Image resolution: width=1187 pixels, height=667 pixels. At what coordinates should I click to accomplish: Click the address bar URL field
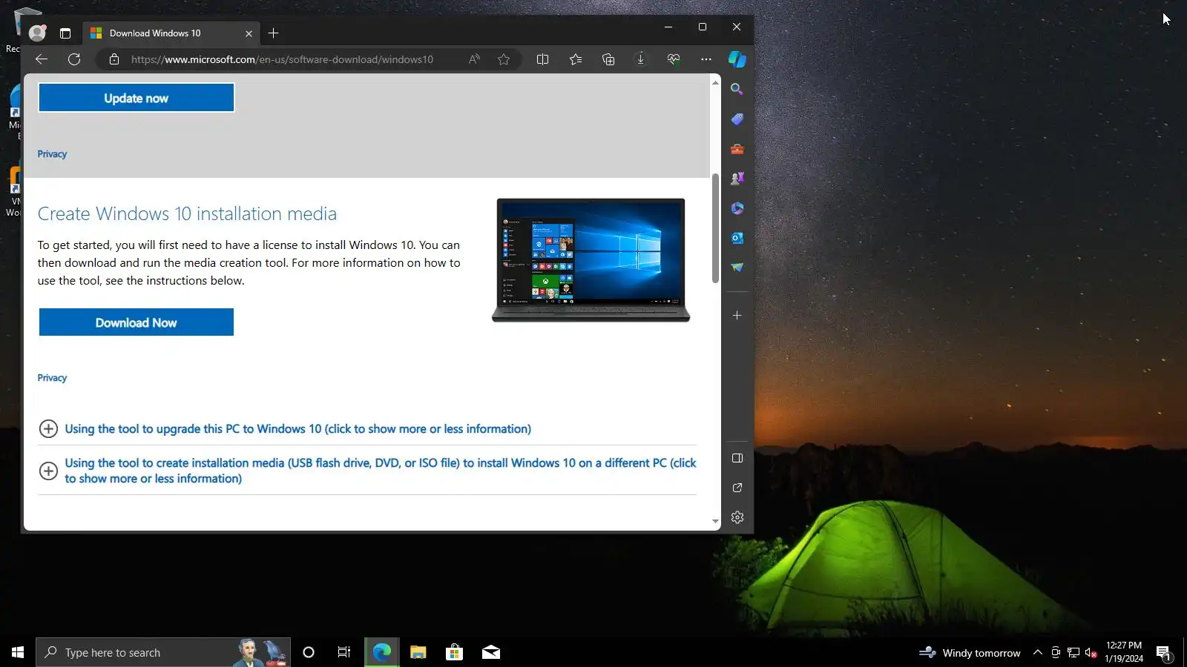pyautogui.click(x=282, y=59)
